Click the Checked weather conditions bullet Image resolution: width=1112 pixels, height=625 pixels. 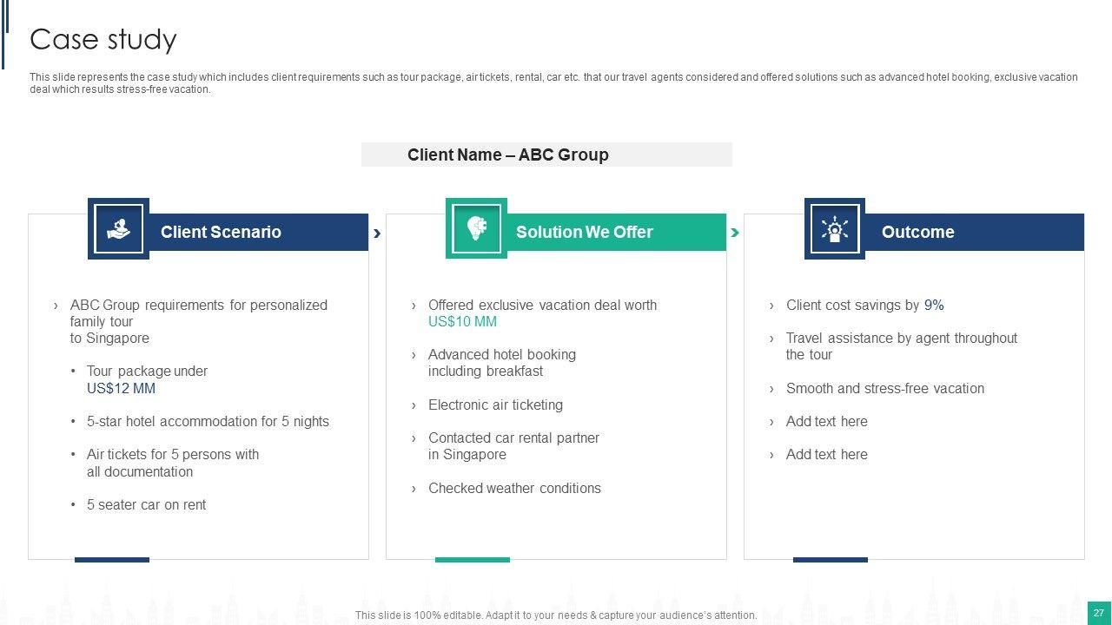514,488
